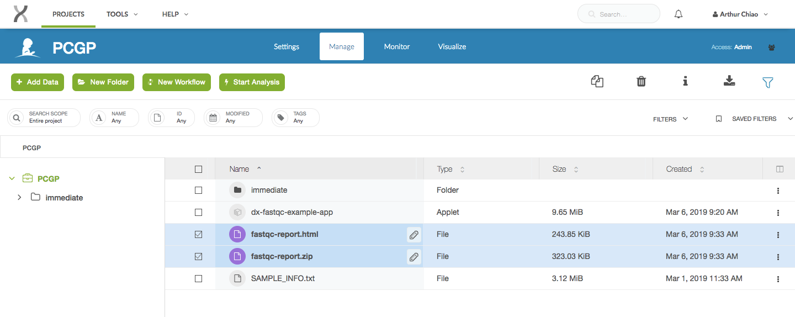The width and height of the screenshot is (795, 317).
Task: Check the immediate folder row checkbox
Action: [199, 190]
